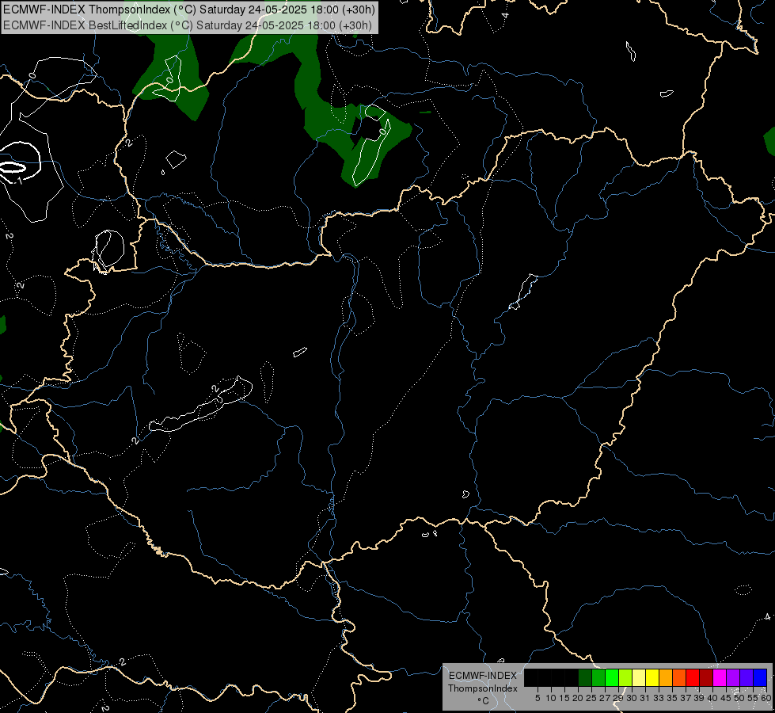Click the ThompsonIndex title line at top
Image resolution: width=775 pixels, height=713 pixels.
point(189,10)
